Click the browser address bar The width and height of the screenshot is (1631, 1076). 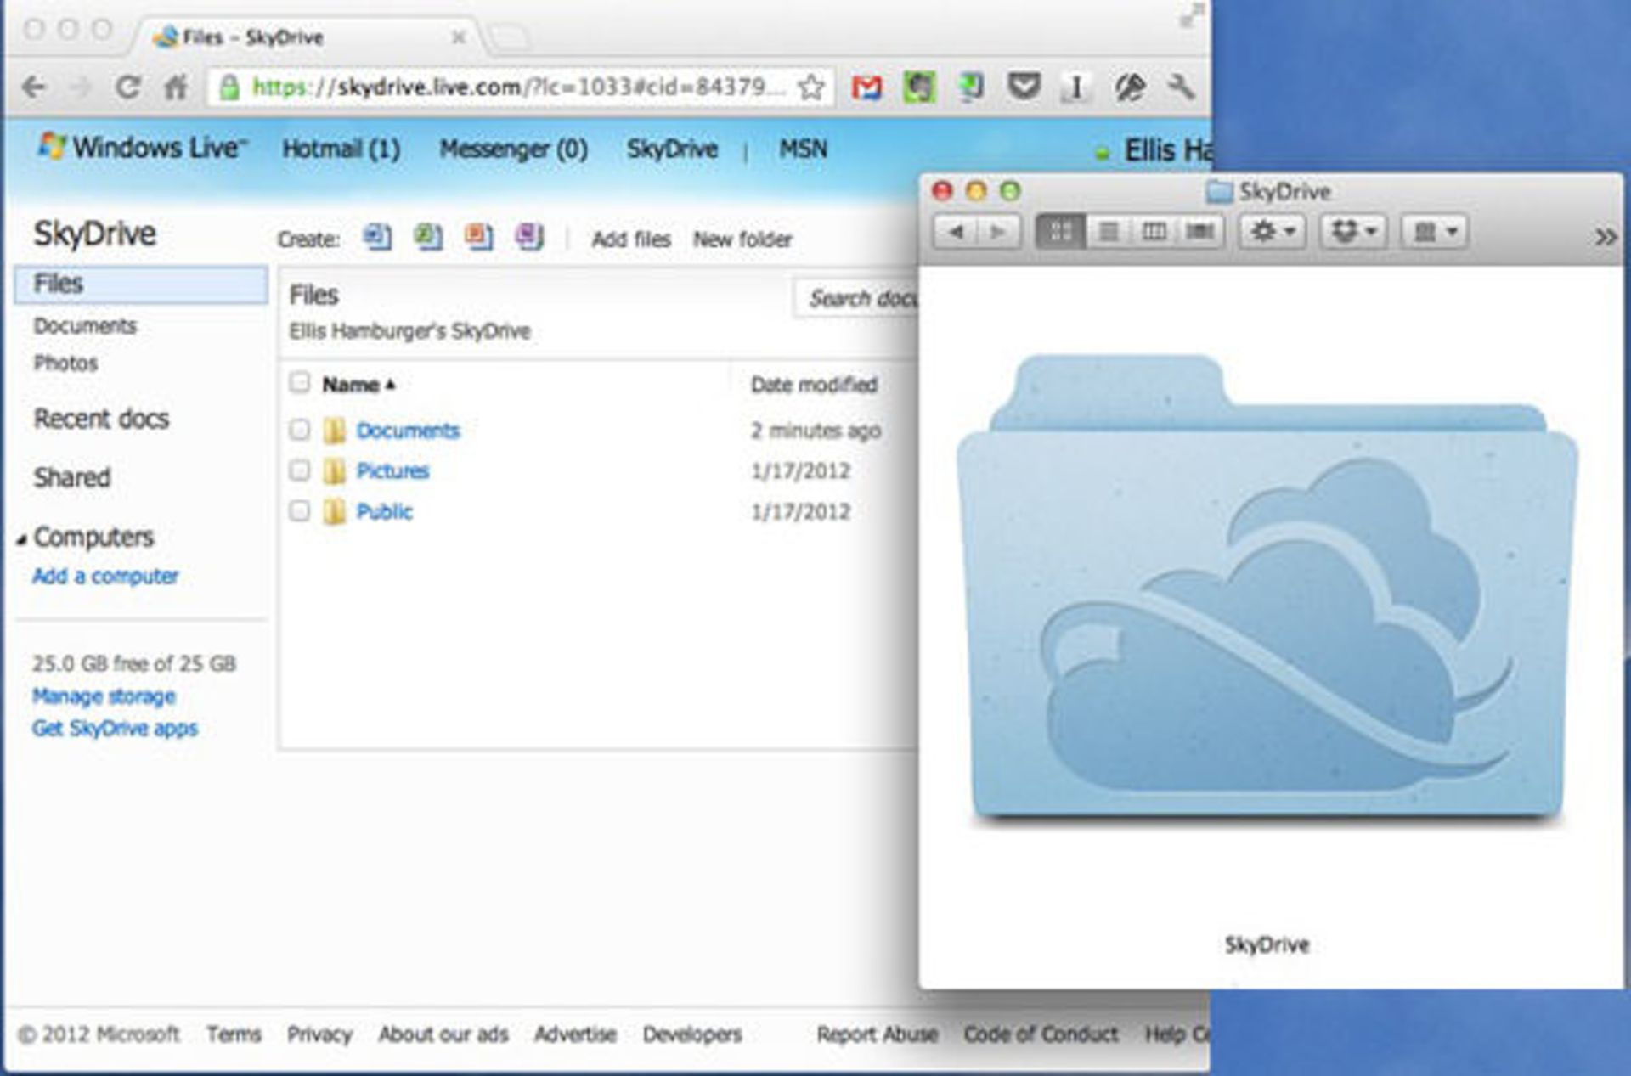pos(520,87)
